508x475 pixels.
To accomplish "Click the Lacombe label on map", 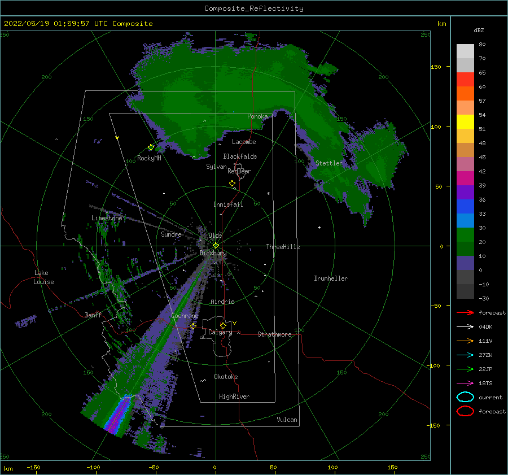I will (x=244, y=142).
